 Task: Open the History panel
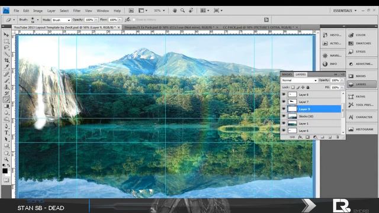click(x=332, y=35)
